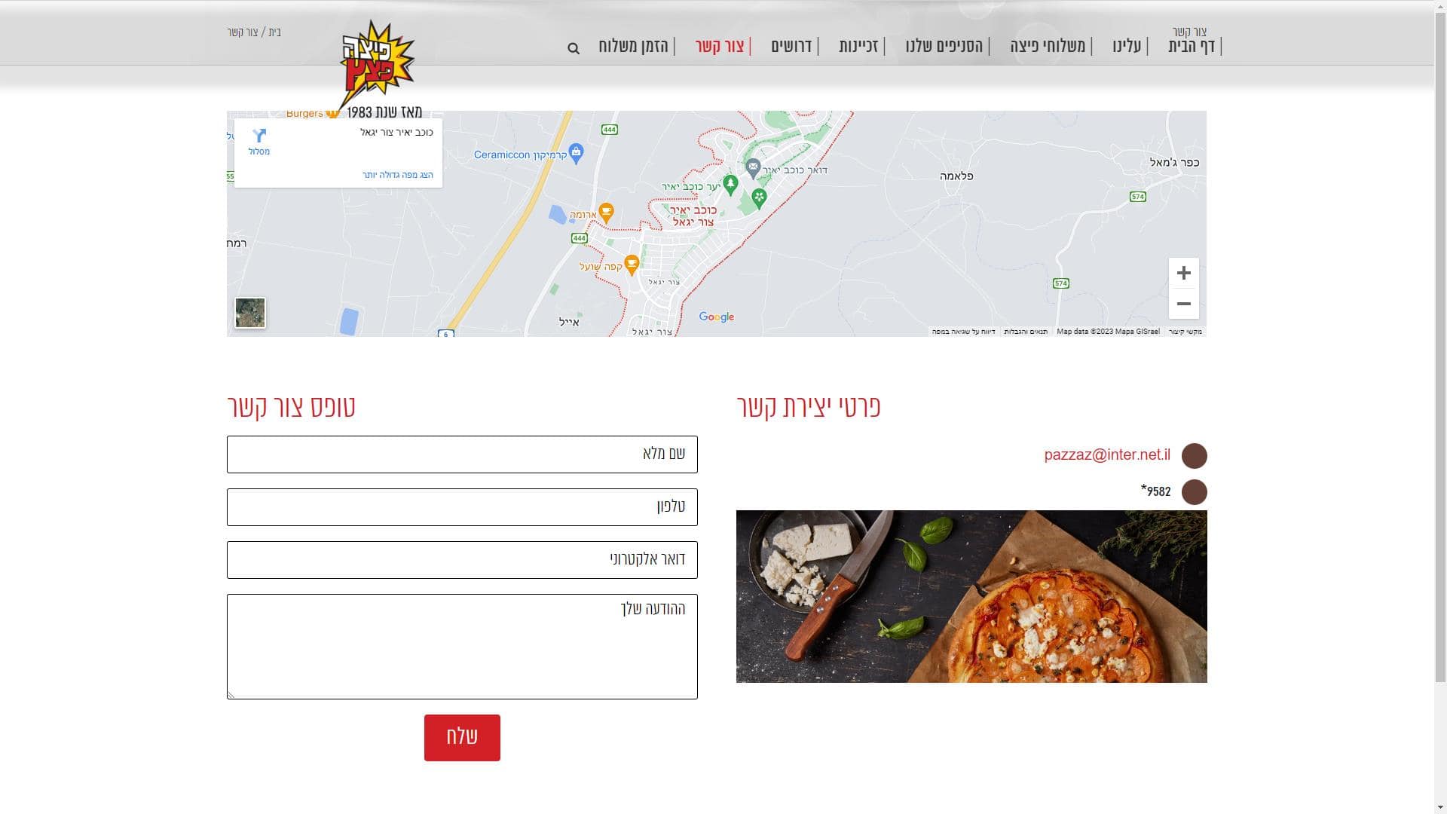This screenshot has width=1447, height=814.
Task: Switch map to satellite view thumbnail
Action: 250,313
